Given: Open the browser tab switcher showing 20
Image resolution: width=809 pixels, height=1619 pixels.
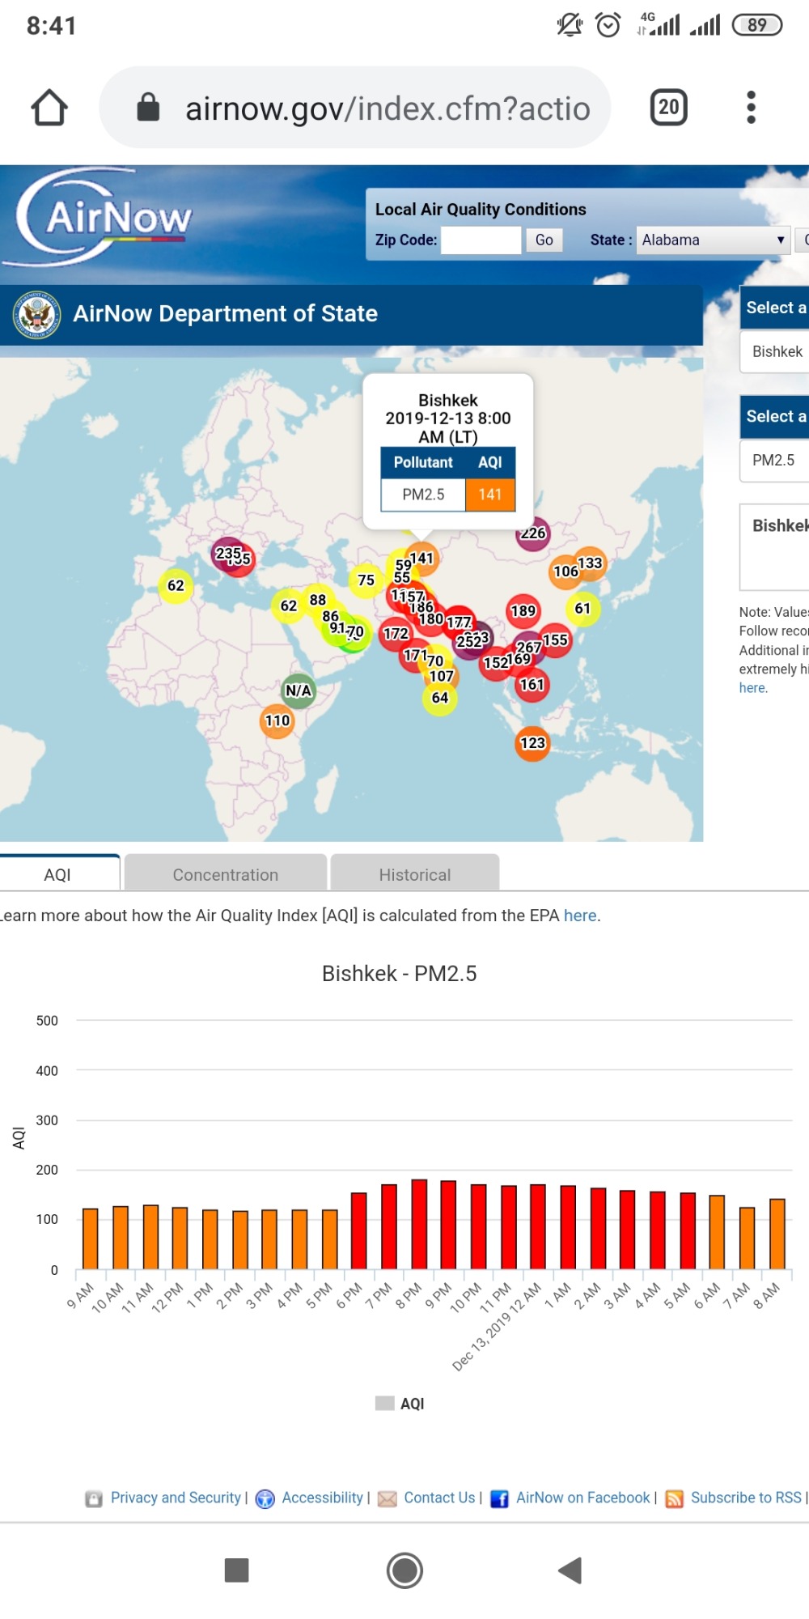Looking at the screenshot, I should (x=668, y=108).
